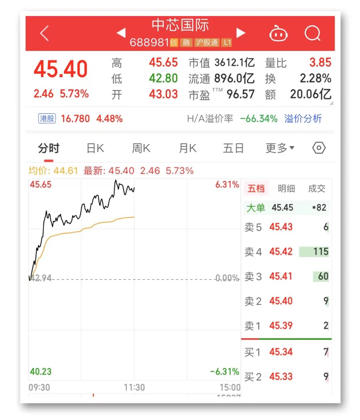This screenshot has height=420, width=360.
Task: Tap stock code 688981
Action: pos(149,42)
